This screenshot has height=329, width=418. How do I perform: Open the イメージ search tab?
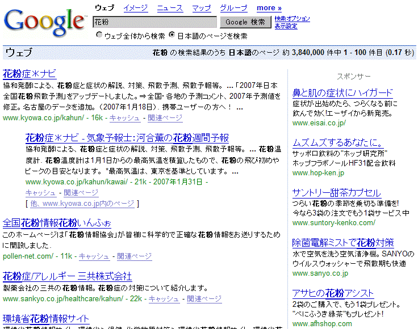pyautogui.click(x=135, y=8)
